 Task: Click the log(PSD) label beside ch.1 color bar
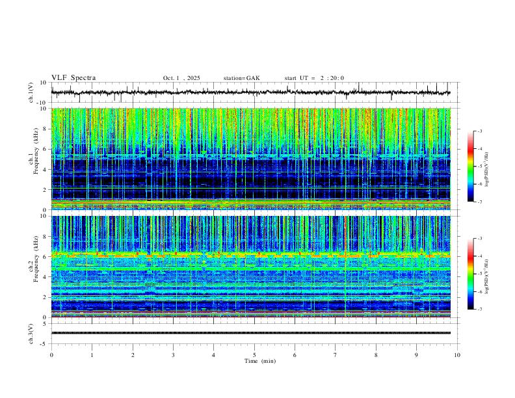tap(487, 169)
